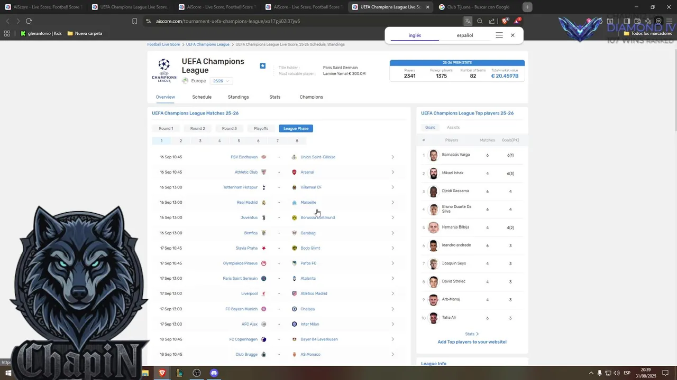Expand Liverpool vs Atletico Madrid match arrow
The height and width of the screenshot is (380, 677).
[392, 293]
